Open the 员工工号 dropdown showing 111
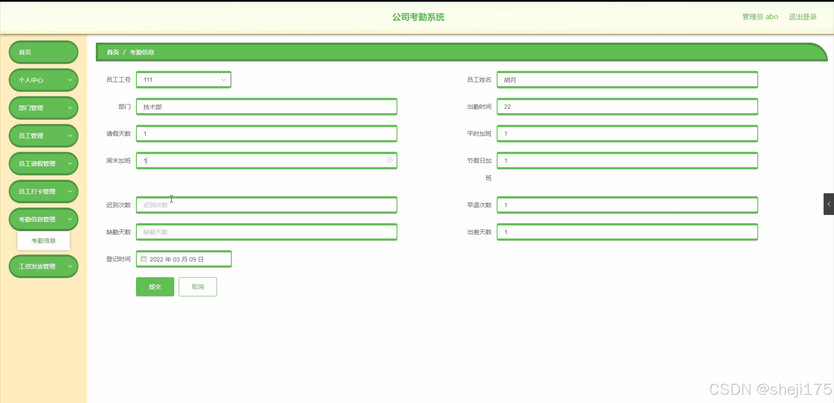This screenshot has height=403, width=834. (184, 80)
